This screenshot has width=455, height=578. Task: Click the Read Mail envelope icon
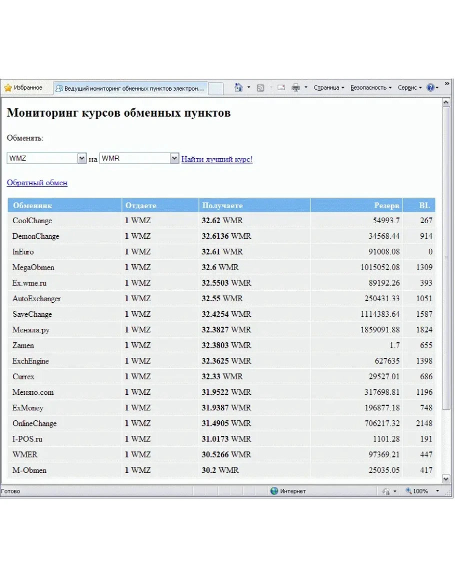281,88
